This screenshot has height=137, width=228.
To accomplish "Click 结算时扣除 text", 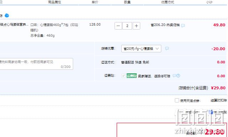I will point(219,100).
